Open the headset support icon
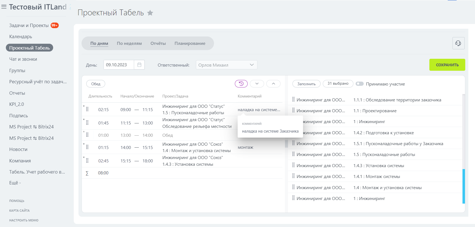This screenshot has width=475, height=227. coord(458,43)
